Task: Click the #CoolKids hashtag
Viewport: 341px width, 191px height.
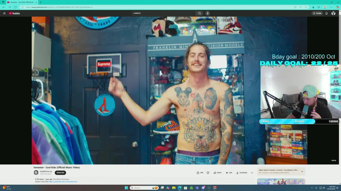Action: (57, 179)
